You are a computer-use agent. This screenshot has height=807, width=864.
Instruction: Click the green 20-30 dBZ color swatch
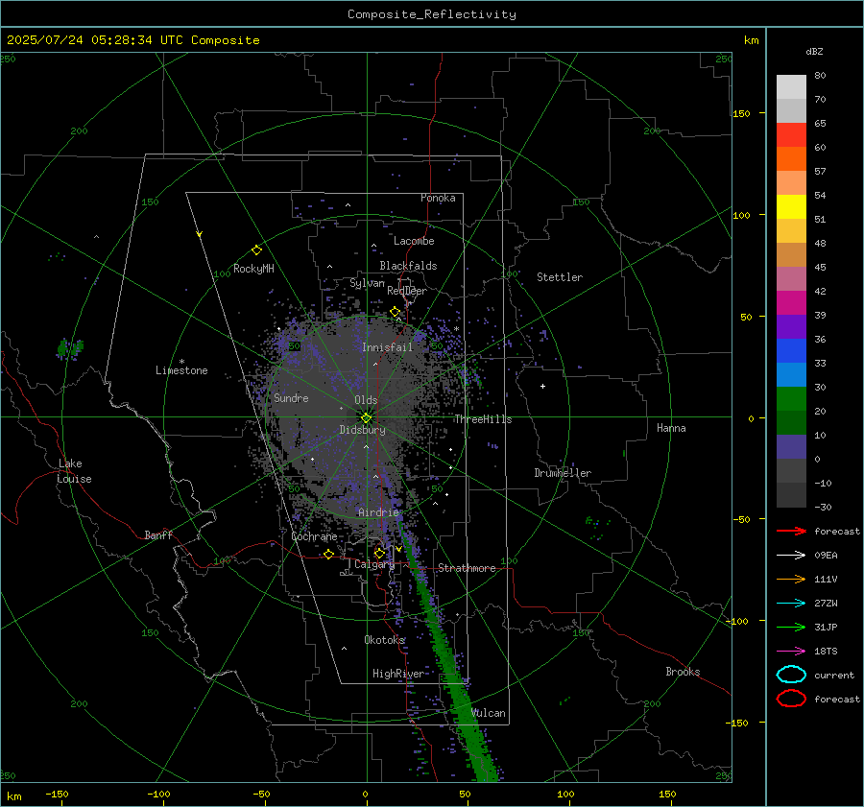tap(791, 399)
